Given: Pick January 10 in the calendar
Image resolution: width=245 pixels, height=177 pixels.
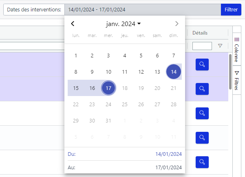Looking at the screenshot, I should tap(108, 72).
